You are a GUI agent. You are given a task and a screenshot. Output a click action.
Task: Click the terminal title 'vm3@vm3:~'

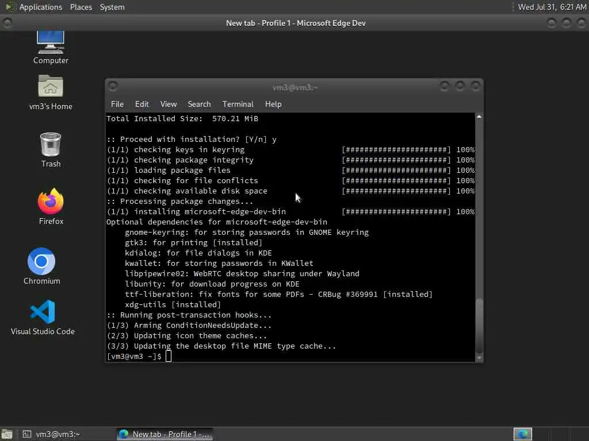click(x=295, y=87)
